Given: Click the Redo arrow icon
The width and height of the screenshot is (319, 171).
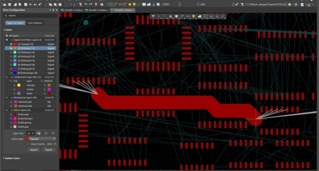Looking at the screenshot, I should [91, 4].
